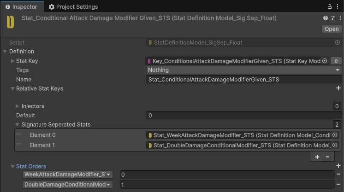Remove the DoubleDamageConditionalMod stat order row

tap(338, 184)
